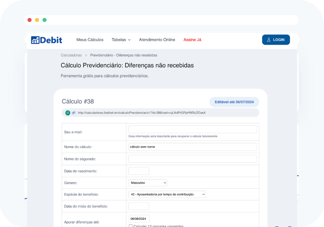Click the red Assine Já link
Image resolution: width=324 pixels, height=227 pixels.
192,40
